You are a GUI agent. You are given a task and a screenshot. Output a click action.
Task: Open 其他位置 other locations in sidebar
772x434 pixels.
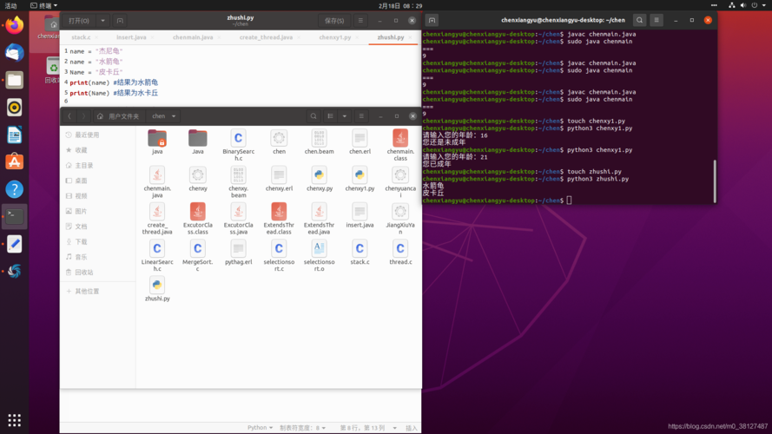[x=97, y=292]
